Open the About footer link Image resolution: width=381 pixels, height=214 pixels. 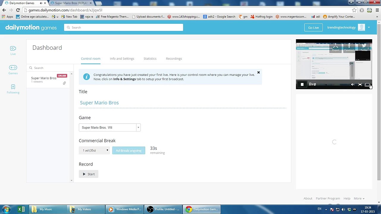click(308, 199)
